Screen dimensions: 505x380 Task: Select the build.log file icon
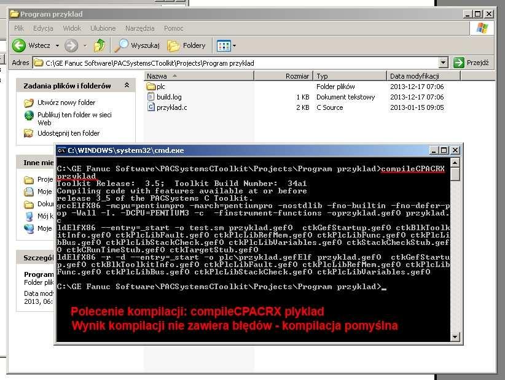151,97
